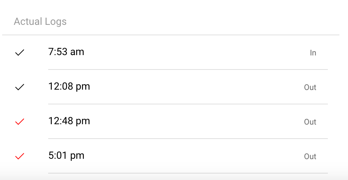Open the 5:01 pm log entry
The width and height of the screenshot is (348, 180).
66,156
